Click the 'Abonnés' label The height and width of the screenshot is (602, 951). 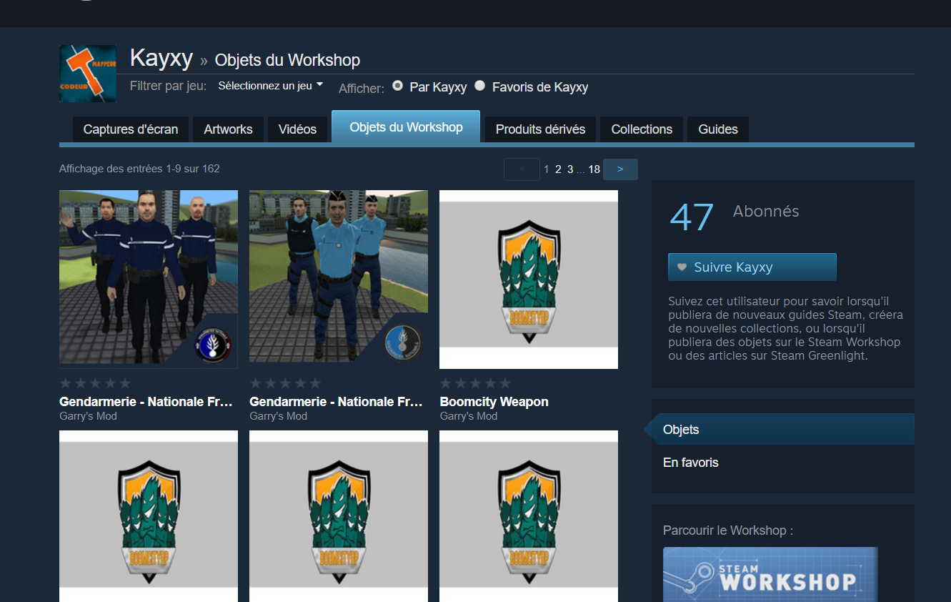766,212
